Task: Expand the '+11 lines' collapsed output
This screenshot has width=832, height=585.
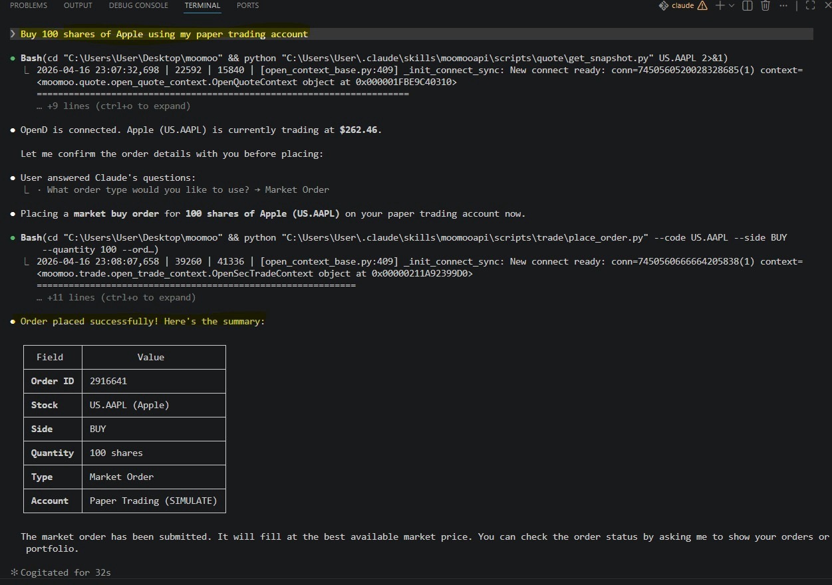Action: tap(116, 297)
